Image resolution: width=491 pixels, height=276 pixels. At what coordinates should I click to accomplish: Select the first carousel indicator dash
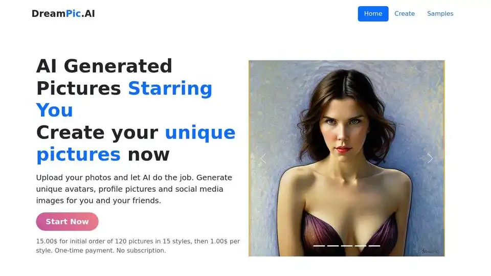click(x=319, y=246)
